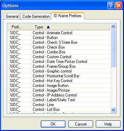Viewport: 124px width, 131px height.
Task: Select the Control - Check Box row
Action: pyautogui.click(x=59, y=47)
